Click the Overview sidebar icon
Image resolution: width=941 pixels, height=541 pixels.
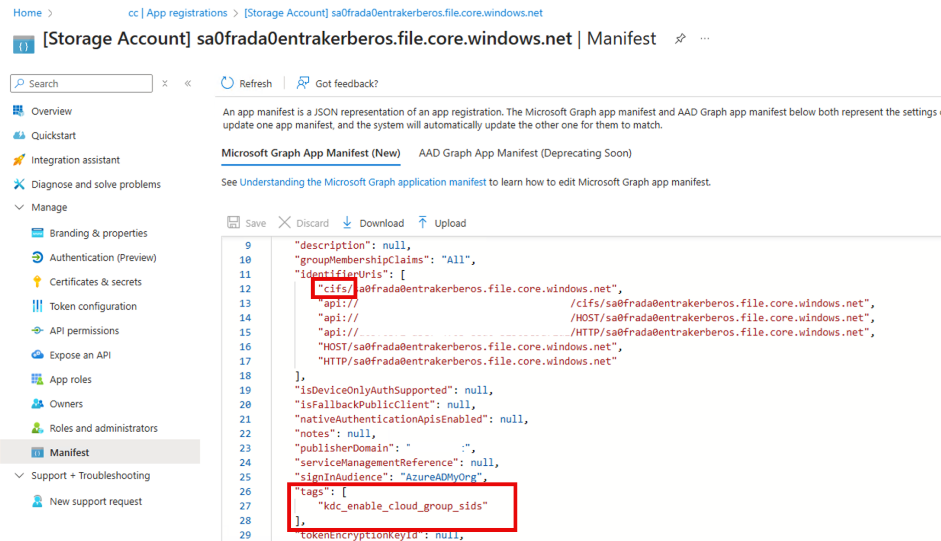click(x=18, y=111)
